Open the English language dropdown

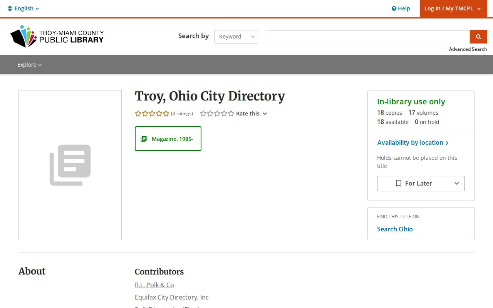(23, 8)
